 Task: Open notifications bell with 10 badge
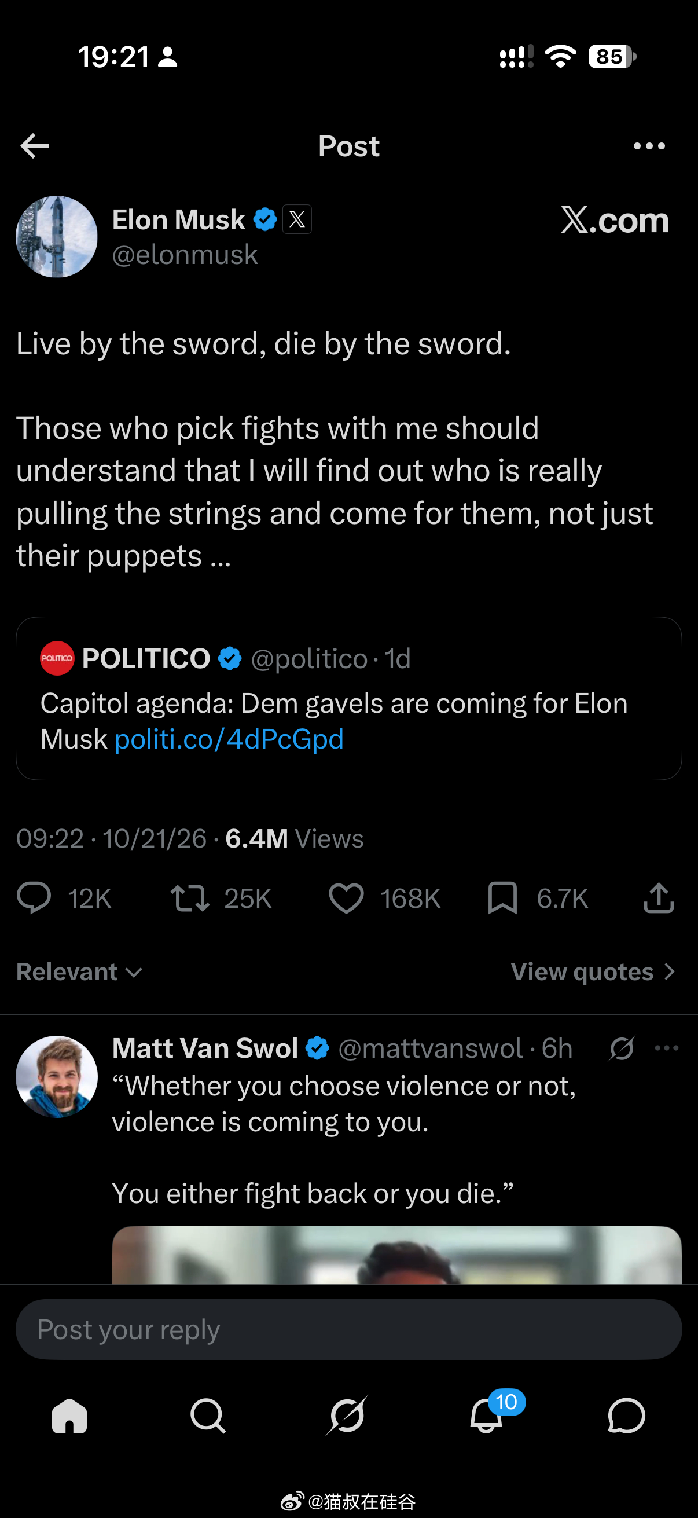tap(487, 1416)
